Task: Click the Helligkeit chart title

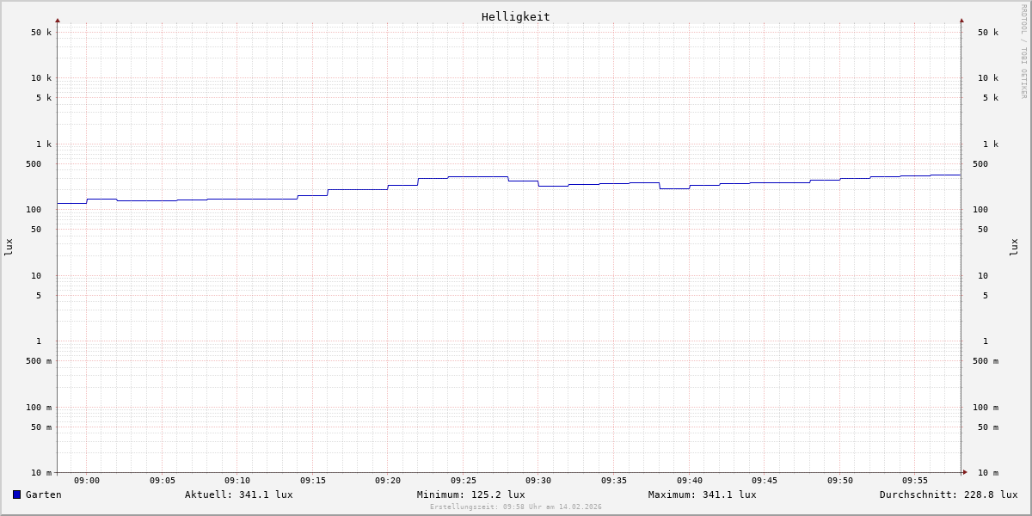Action: (515, 16)
